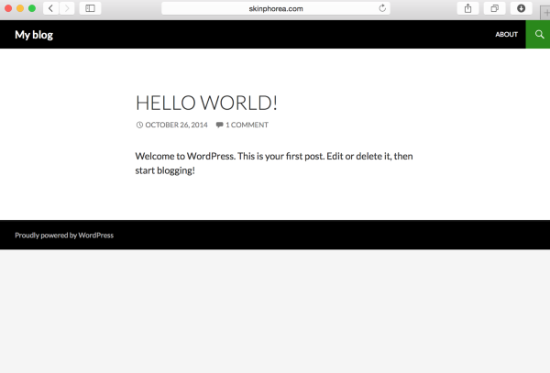Image resolution: width=550 pixels, height=373 pixels.
Task: Click the OCTOBER 26, 2014 date link
Action: click(176, 125)
